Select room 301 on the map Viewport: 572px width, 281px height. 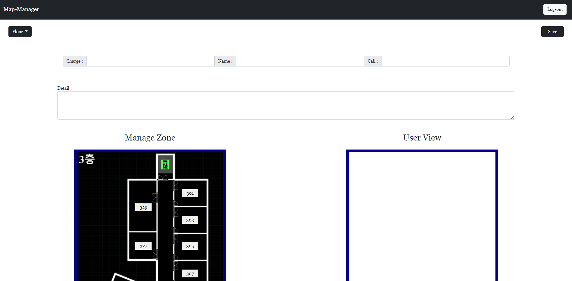click(190, 193)
